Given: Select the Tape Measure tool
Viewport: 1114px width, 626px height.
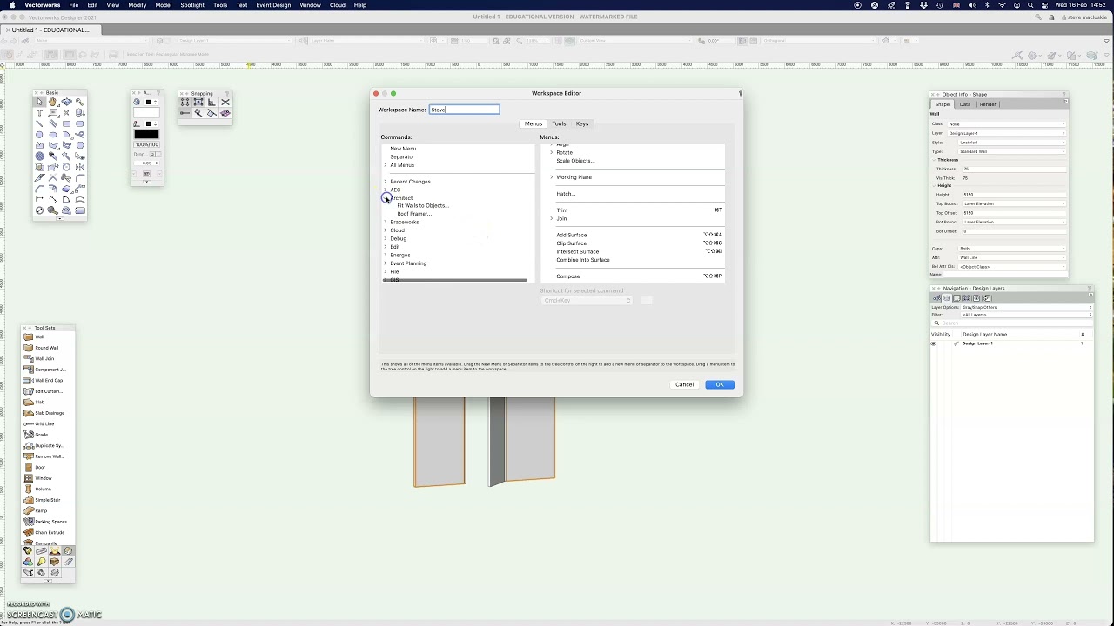Looking at the screenshot, I should (53, 210).
